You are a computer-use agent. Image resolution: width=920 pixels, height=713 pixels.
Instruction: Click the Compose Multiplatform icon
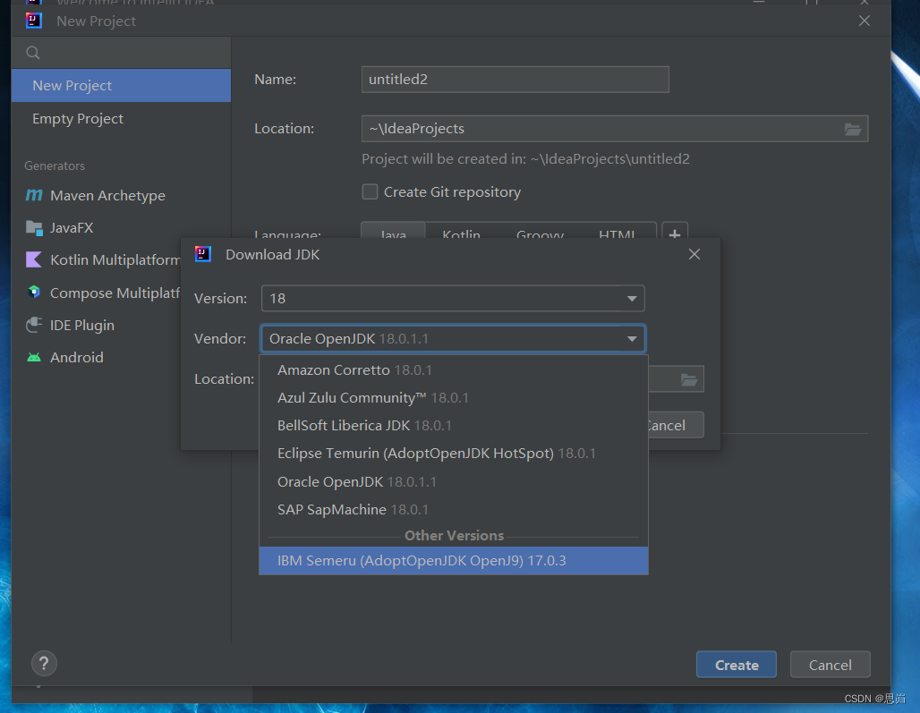[34, 292]
